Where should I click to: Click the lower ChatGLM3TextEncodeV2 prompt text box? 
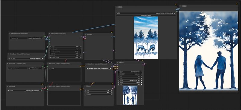[x=64, y=98]
